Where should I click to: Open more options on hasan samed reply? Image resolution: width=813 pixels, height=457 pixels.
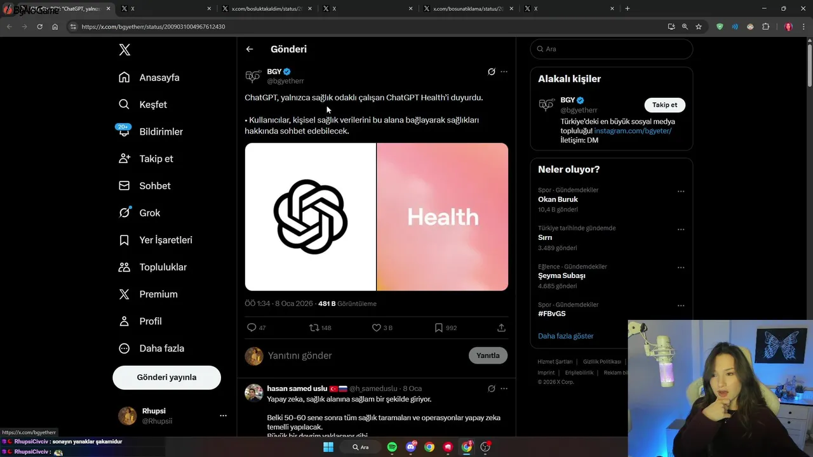(504, 388)
